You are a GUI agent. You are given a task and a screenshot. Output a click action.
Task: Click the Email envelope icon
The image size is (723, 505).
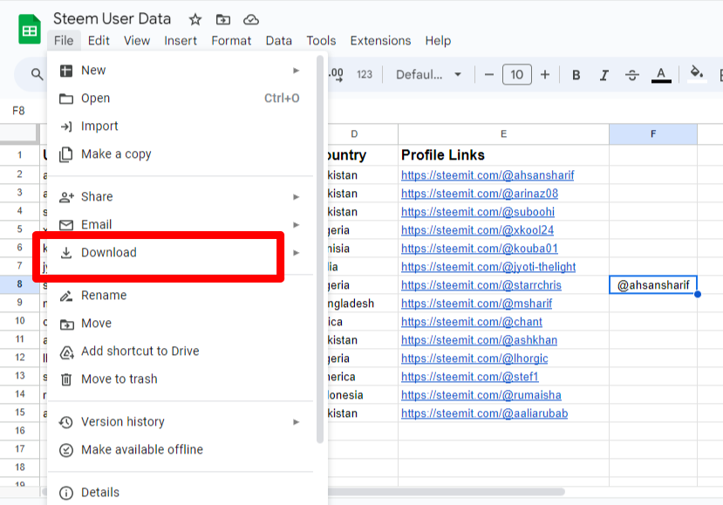click(66, 225)
